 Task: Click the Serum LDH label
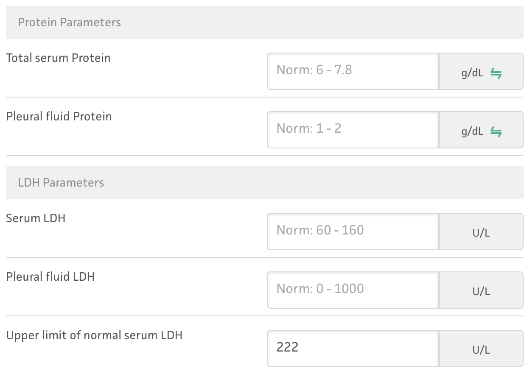(36, 218)
